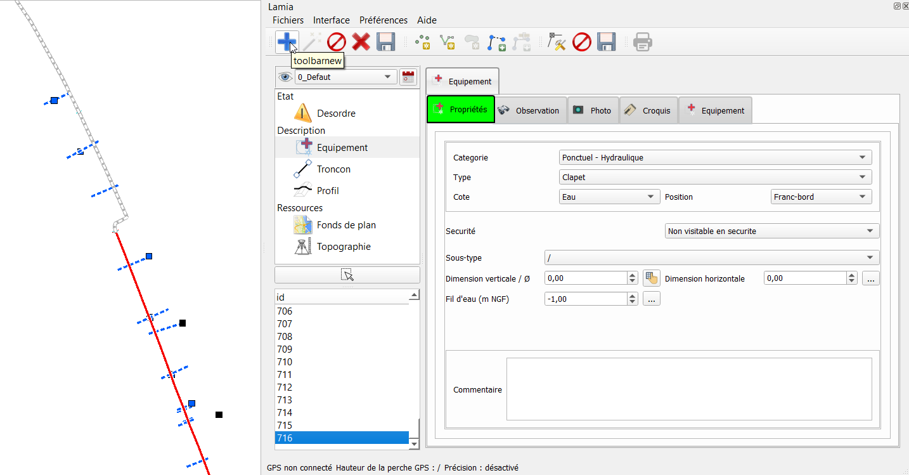
Task: Select Troncon in the tree
Action: click(333, 169)
